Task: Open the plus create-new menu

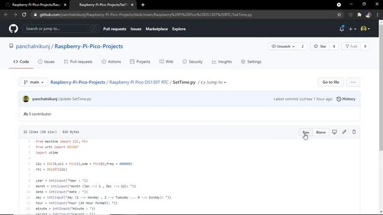Action: tap(352, 29)
